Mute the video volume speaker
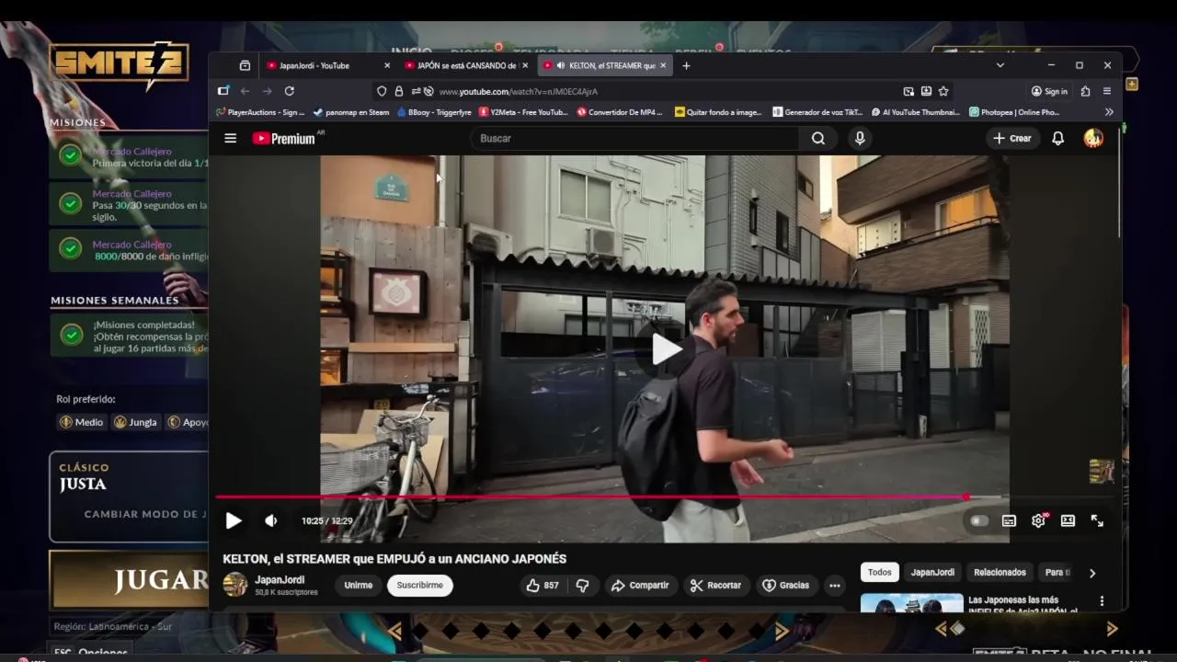1177x662 pixels. [271, 520]
